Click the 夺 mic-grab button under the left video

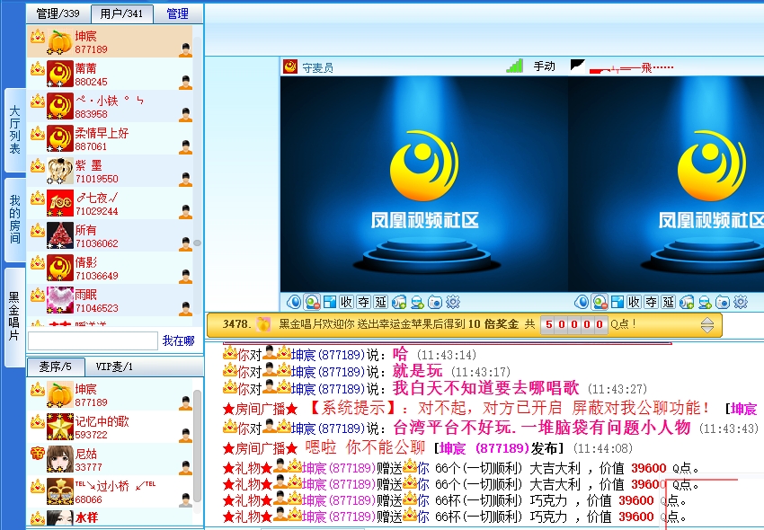(363, 302)
